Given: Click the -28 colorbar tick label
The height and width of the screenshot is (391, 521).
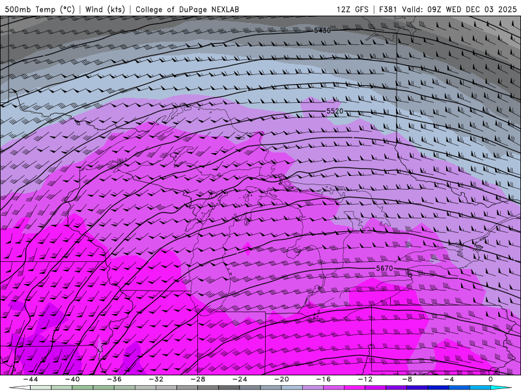Looking at the screenshot, I should point(198,379).
